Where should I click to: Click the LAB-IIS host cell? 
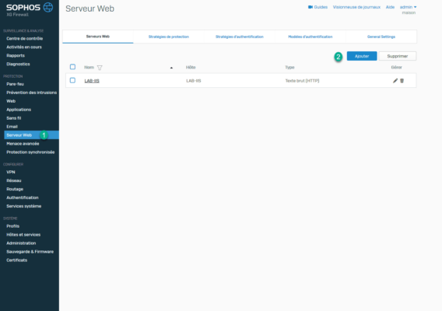click(193, 81)
